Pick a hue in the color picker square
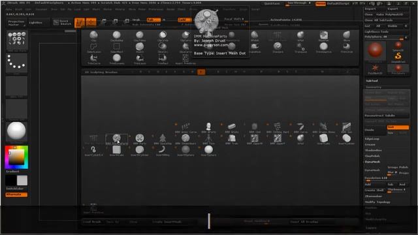The width and height of the screenshot is (418, 235). click(16, 157)
